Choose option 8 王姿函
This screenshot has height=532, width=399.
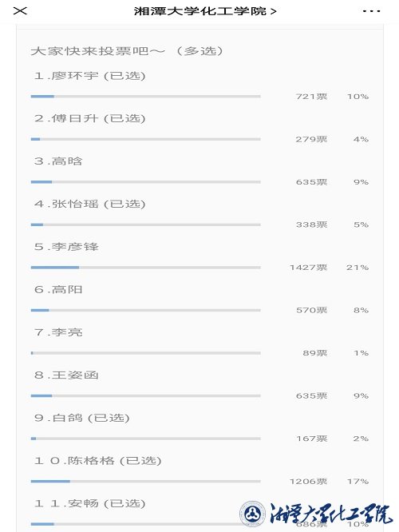[x=66, y=375]
